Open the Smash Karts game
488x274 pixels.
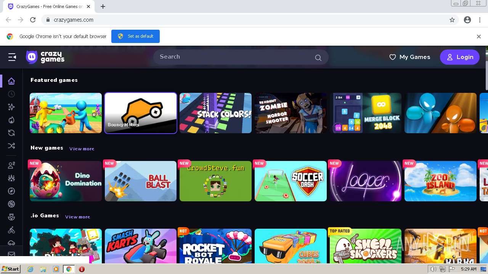[x=141, y=246]
